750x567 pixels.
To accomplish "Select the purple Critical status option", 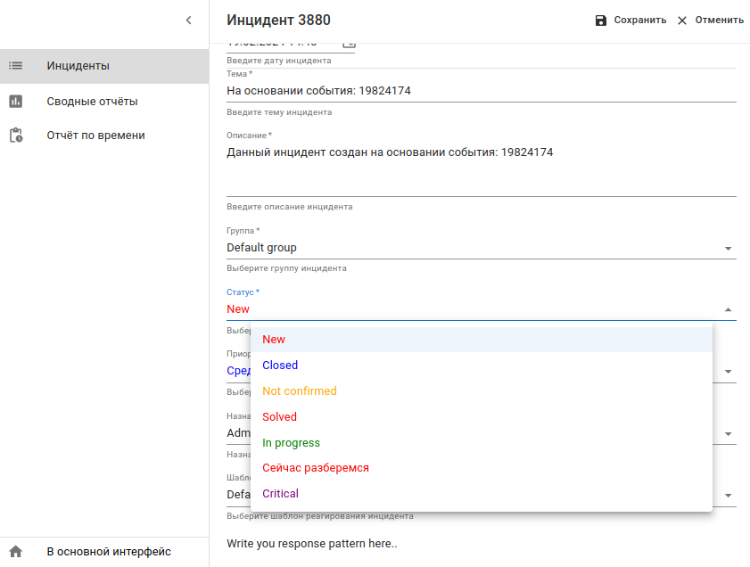I will point(280,494).
